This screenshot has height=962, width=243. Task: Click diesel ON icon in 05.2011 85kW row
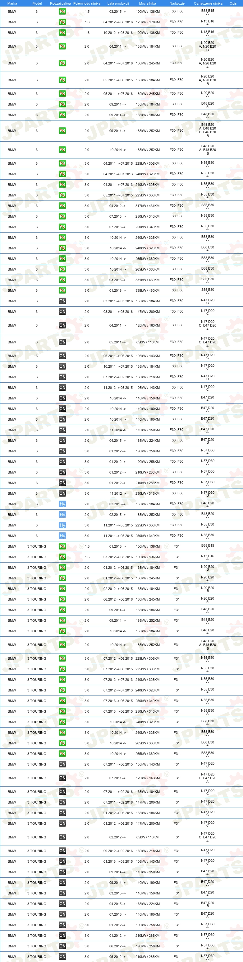tap(62, 342)
